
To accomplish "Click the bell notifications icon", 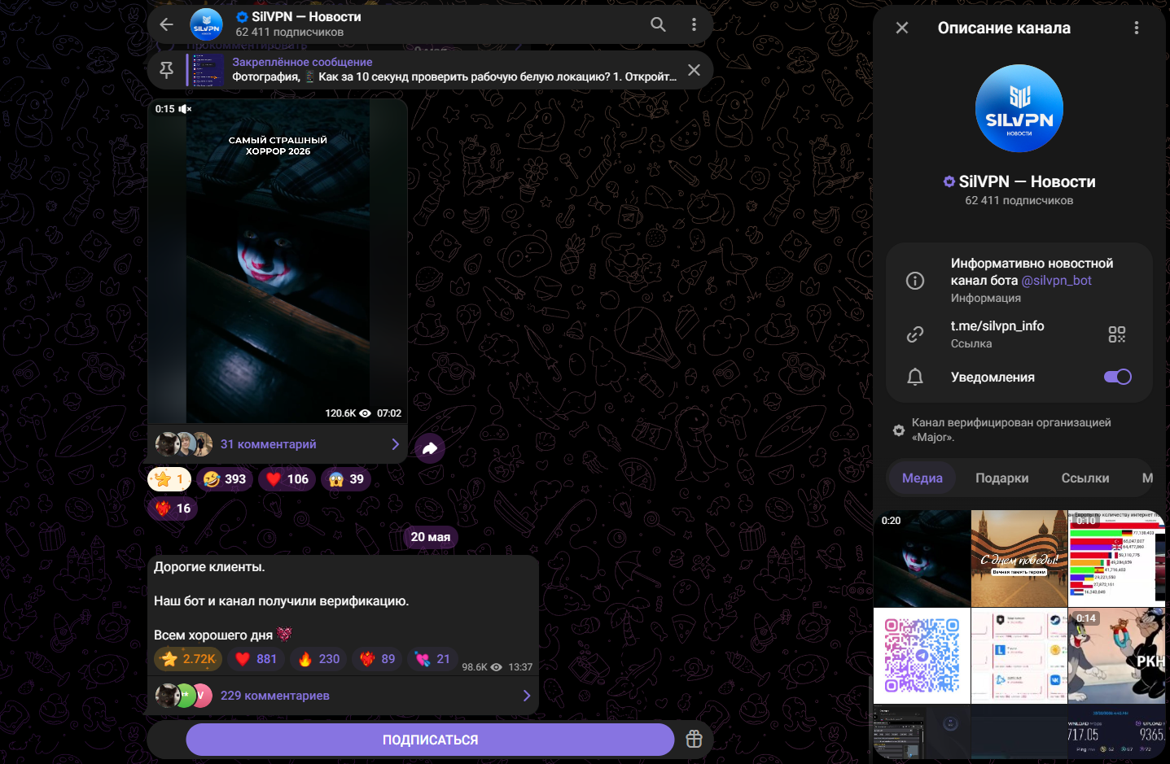I will [x=915, y=377].
